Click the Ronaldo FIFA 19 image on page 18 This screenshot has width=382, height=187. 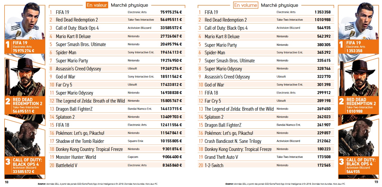coord(25,22)
